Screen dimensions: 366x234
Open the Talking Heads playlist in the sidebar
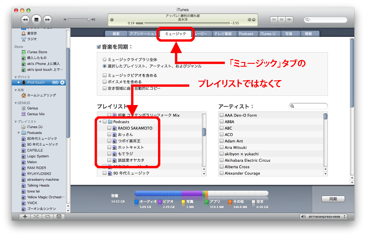pyautogui.click(x=38, y=185)
